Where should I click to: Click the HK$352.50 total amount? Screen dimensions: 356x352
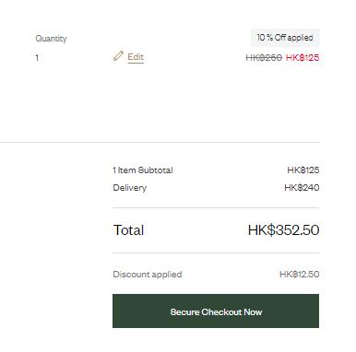[x=283, y=230]
